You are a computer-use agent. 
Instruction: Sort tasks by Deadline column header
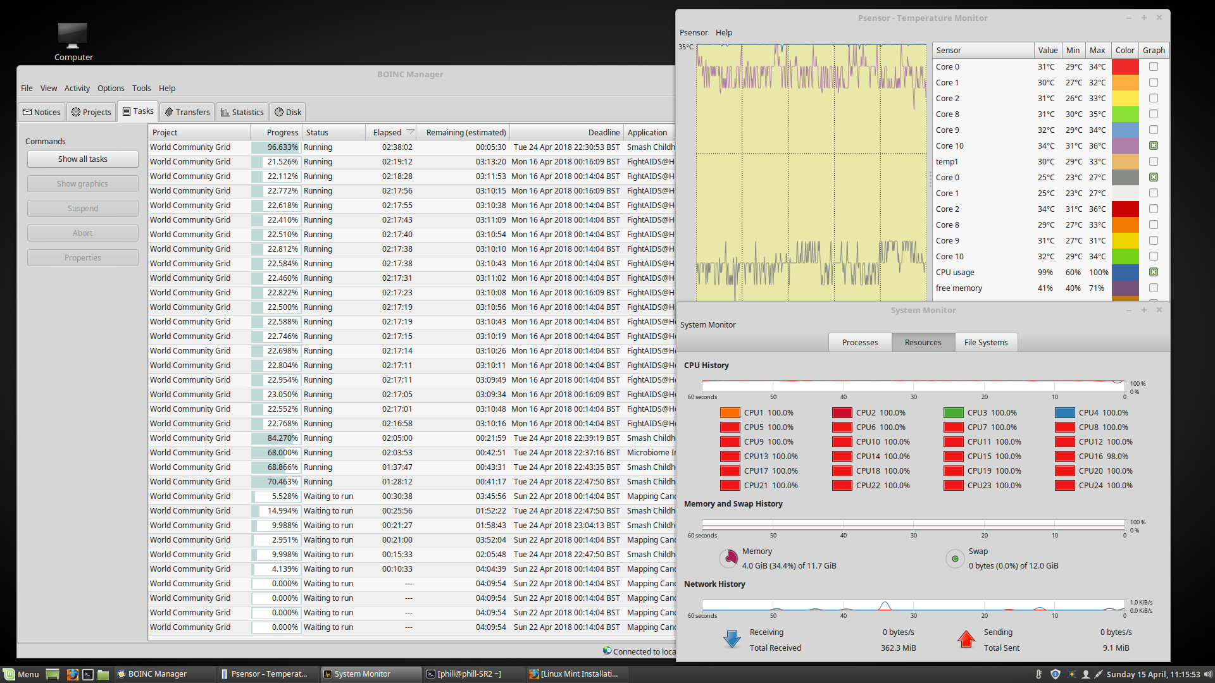coord(566,132)
